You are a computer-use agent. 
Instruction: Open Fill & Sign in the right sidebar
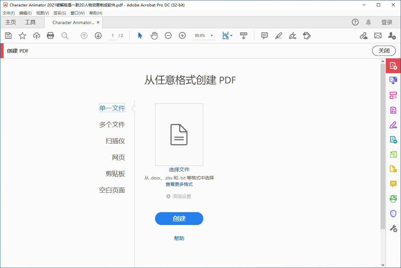click(393, 125)
